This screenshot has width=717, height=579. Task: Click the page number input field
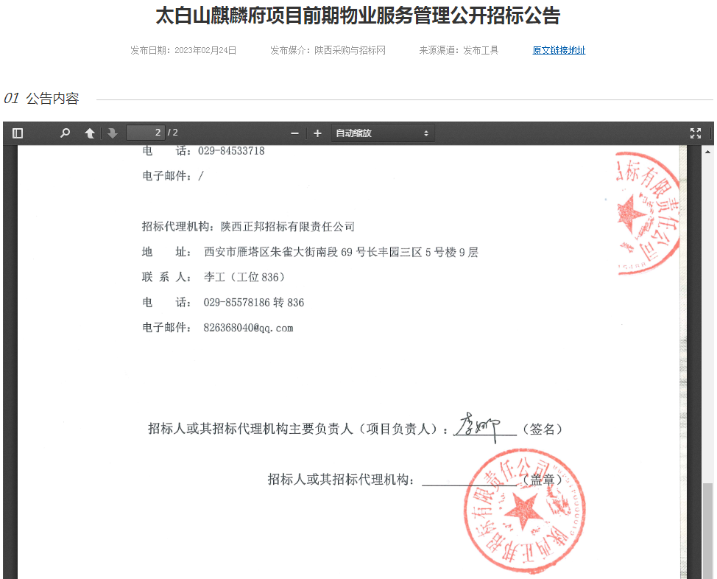(x=145, y=133)
